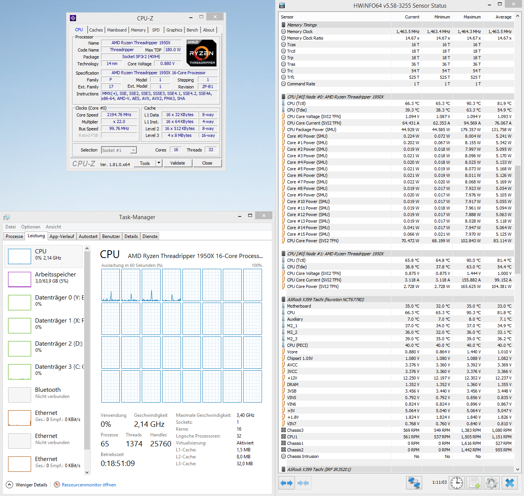Collapse Task-Manager with Weniger Details chevron
The width and height of the screenshot is (524, 496).
point(10,484)
